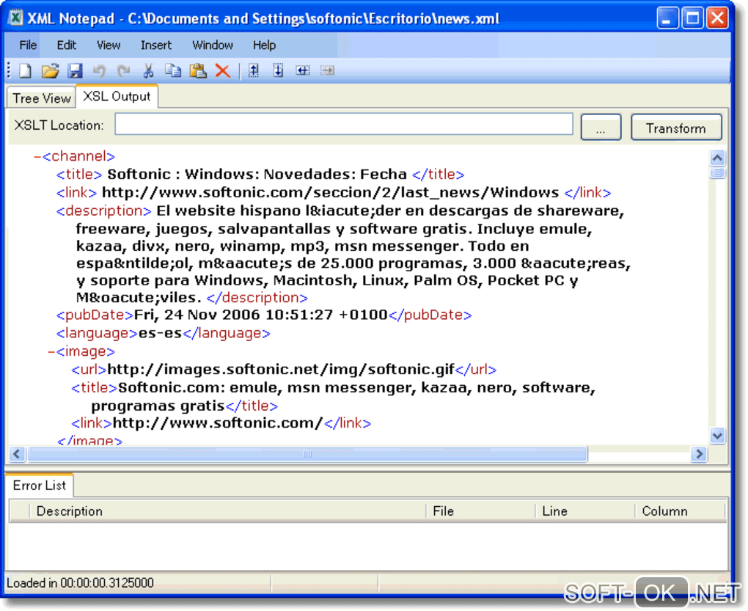Click the pubDate value 'Fri, 24 Nov 2006'
The width and height of the screenshot is (748, 611).
(x=197, y=315)
